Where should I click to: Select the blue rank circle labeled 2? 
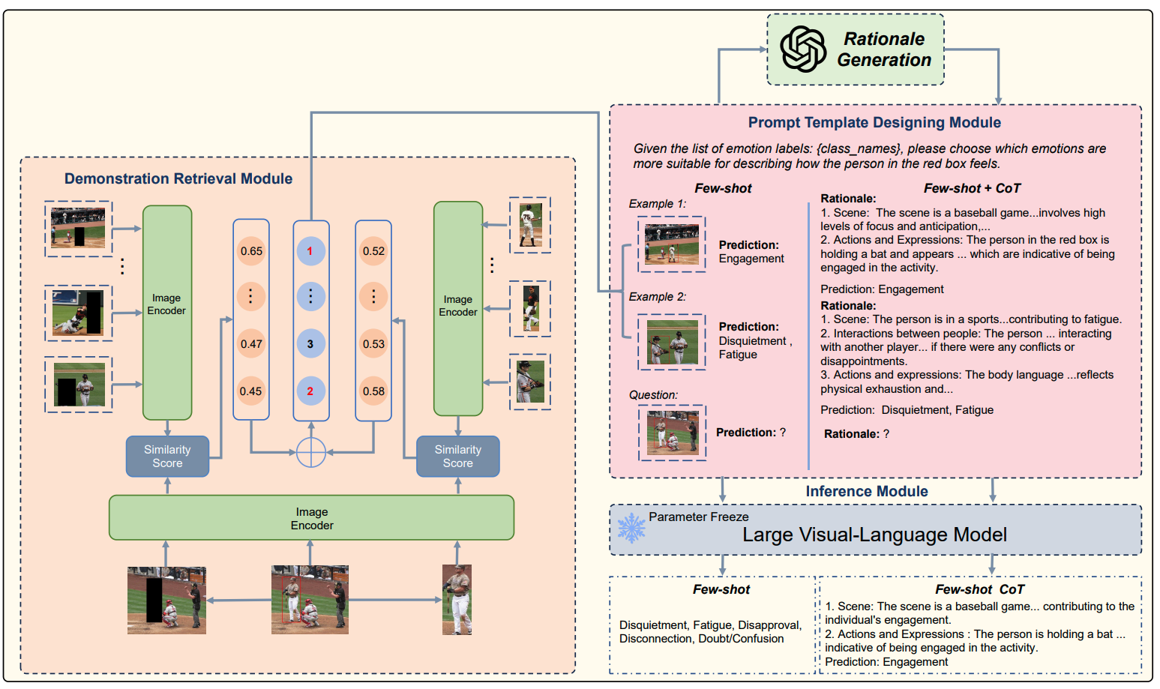pos(310,391)
